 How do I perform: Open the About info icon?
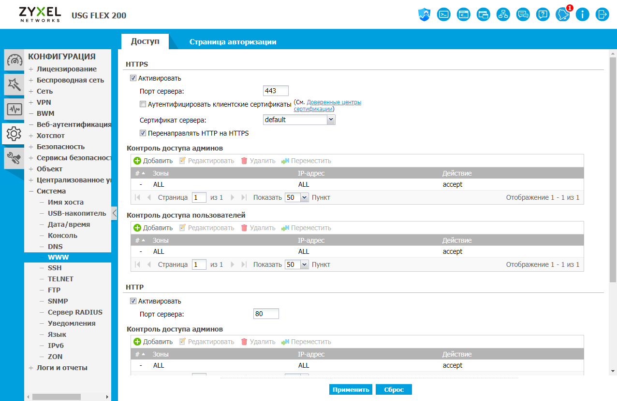pos(582,14)
